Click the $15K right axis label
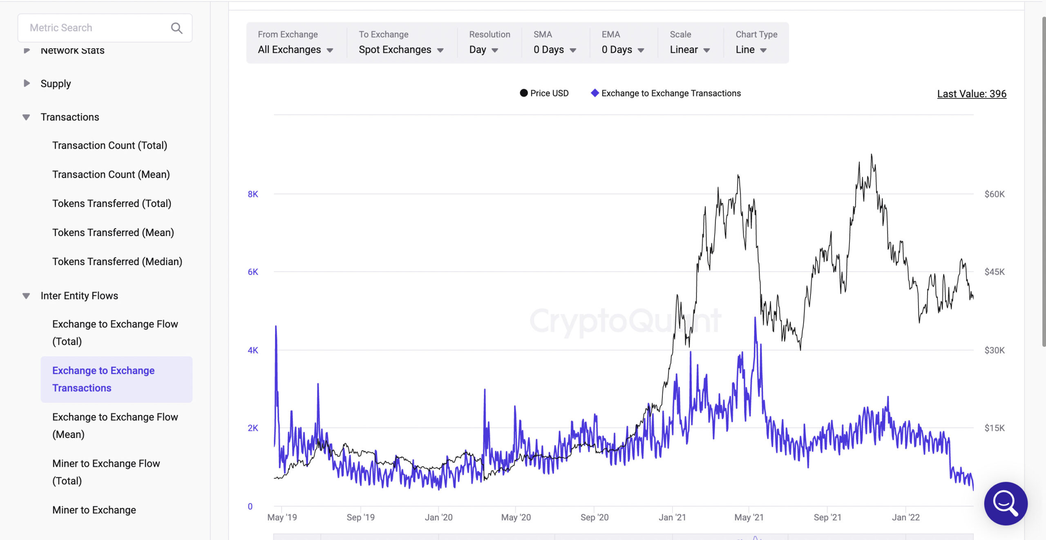This screenshot has height=540, width=1046. pyautogui.click(x=995, y=428)
